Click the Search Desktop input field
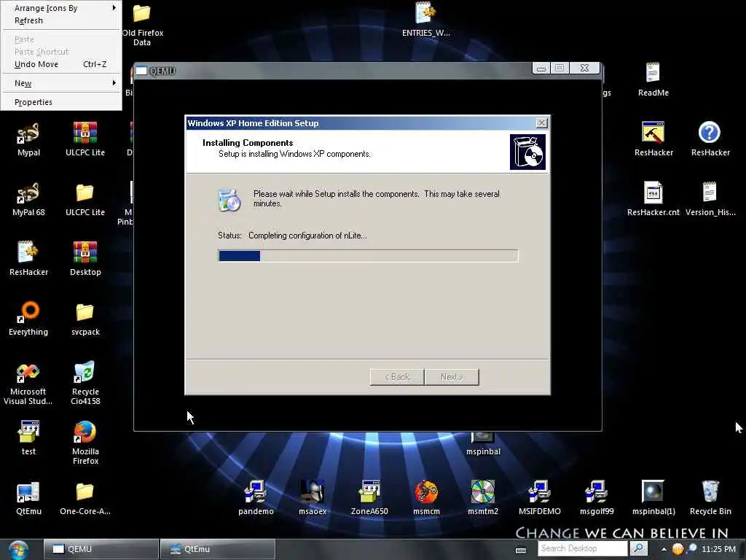 click(x=582, y=548)
